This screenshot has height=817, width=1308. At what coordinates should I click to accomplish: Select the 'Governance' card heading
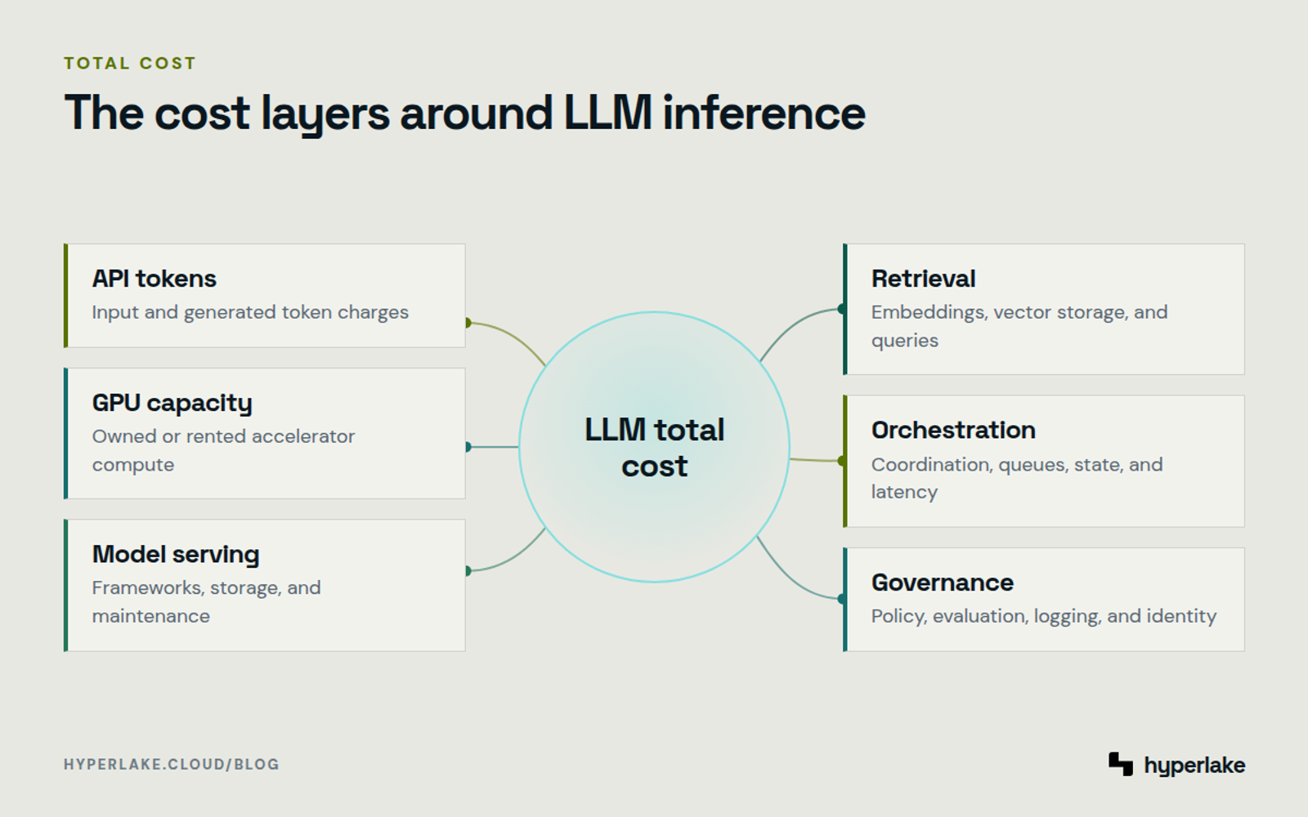coord(943,583)
